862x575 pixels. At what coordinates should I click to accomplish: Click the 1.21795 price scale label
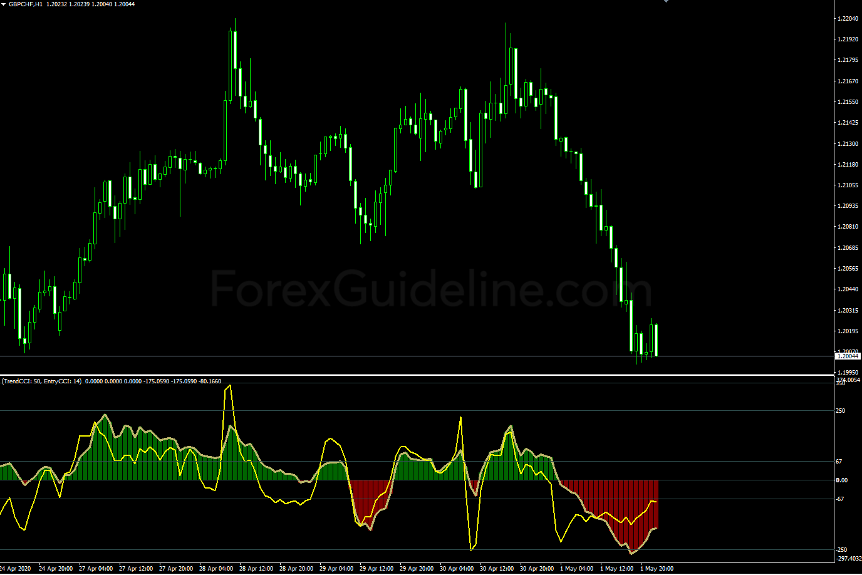848,60
